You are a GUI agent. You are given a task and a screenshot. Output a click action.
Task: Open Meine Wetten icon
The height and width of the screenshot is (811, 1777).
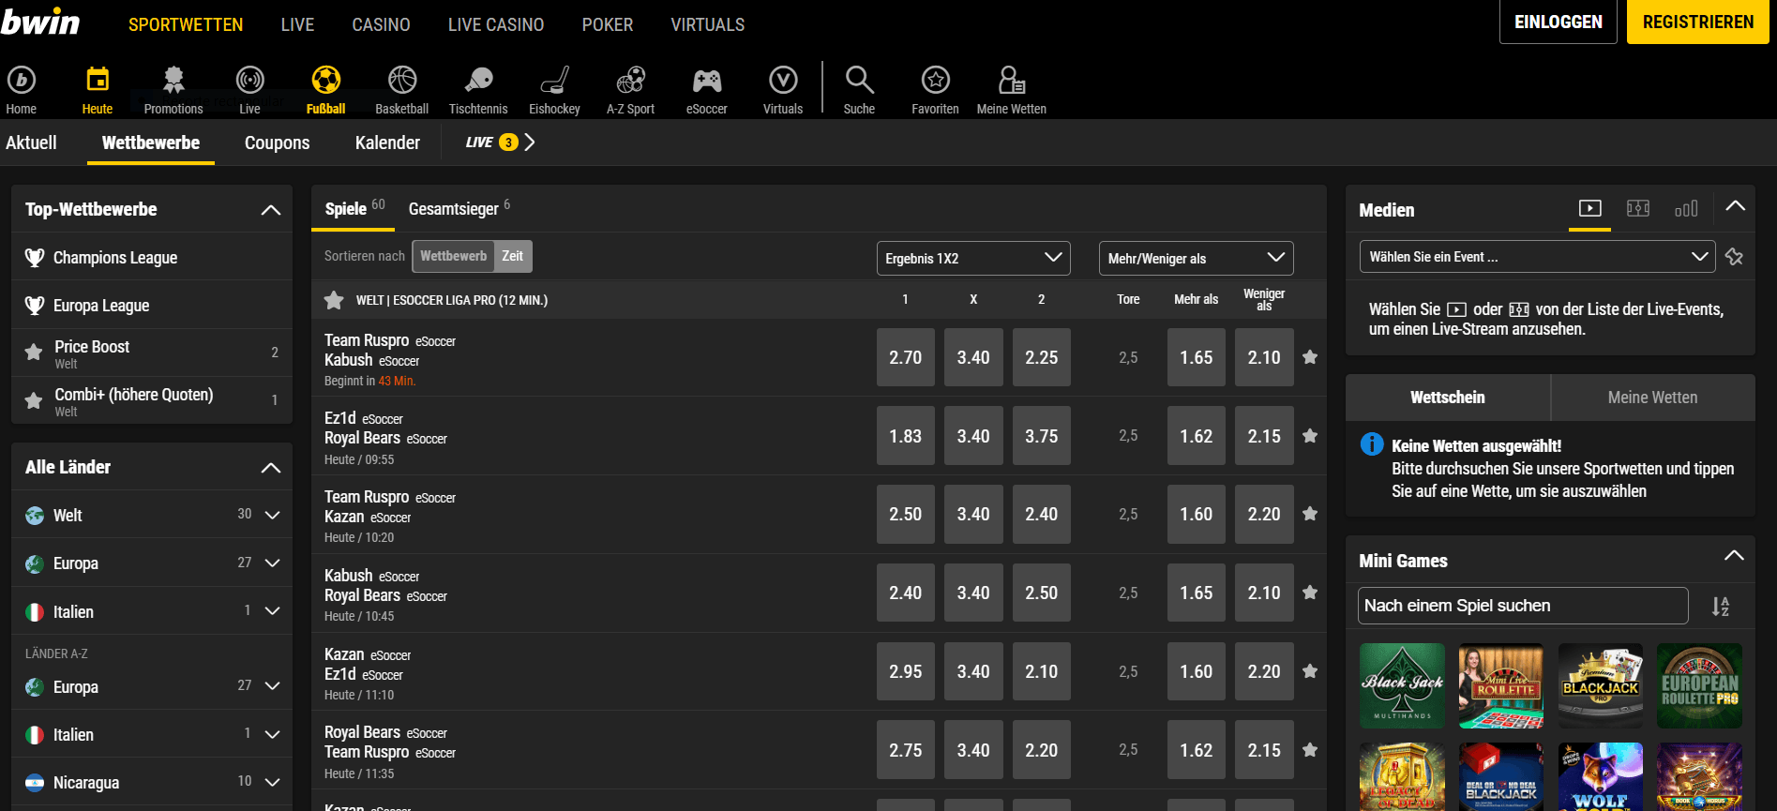point(1011,81)
